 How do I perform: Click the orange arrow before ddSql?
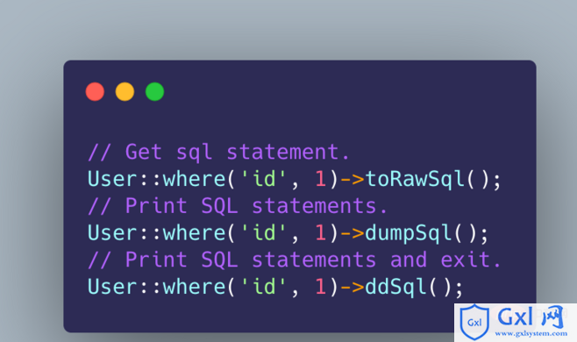[353, 288]
